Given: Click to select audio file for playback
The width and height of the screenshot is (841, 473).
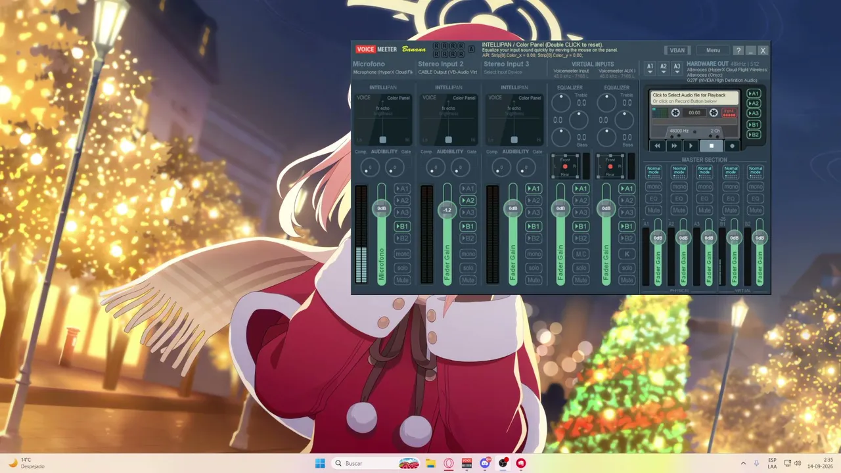Looking at the screenshot, I should 694,98.
